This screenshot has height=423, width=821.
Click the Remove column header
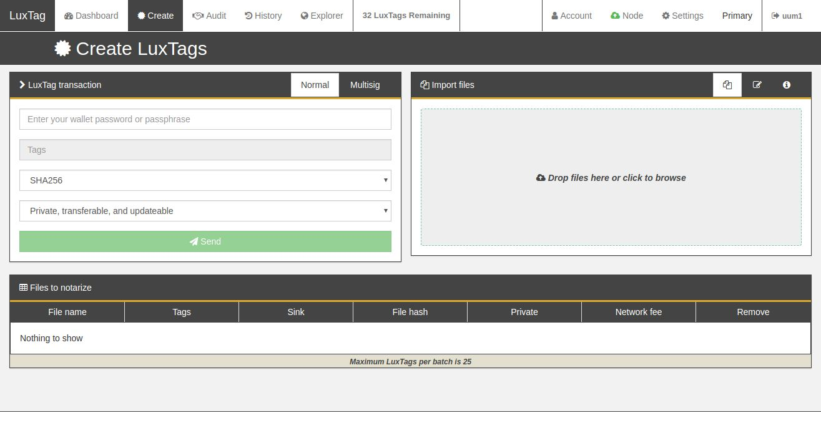click(754, 312)
